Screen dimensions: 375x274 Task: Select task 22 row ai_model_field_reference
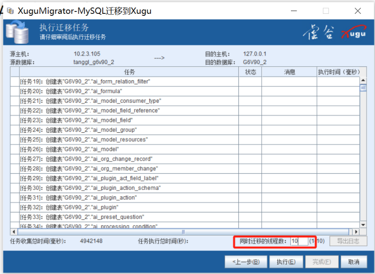[x=185, y=111]
